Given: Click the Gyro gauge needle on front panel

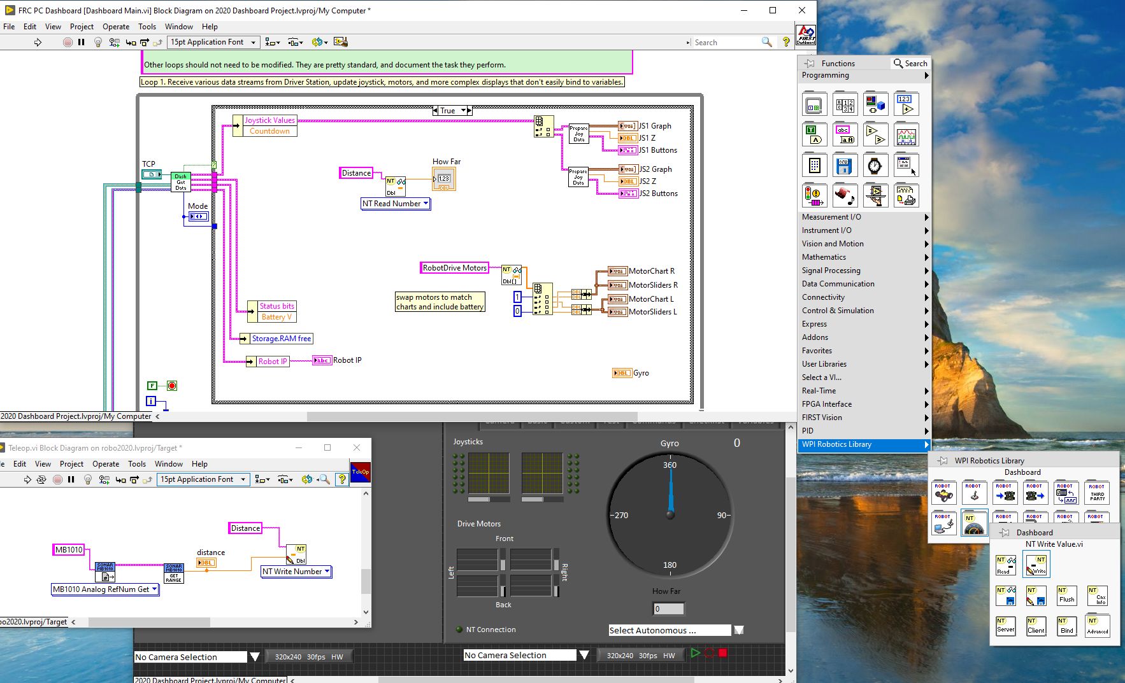Looking at the screenshot, I should point(670,490).
